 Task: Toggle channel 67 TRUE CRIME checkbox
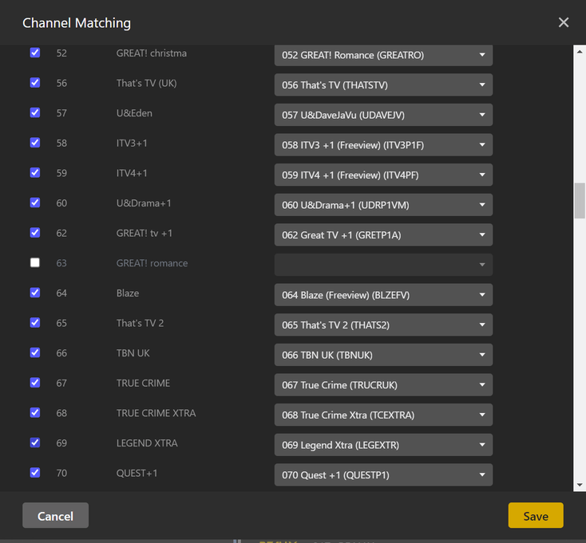click(x=35, y=383)
